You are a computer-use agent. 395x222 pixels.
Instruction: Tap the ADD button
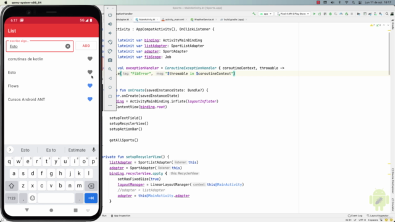pyautogui.click(x=86, y=46)
